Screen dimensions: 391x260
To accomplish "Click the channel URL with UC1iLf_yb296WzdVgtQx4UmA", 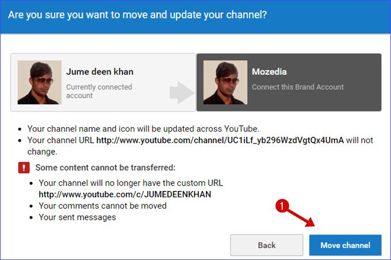I will pyautogui.click(x=220, y=140).
